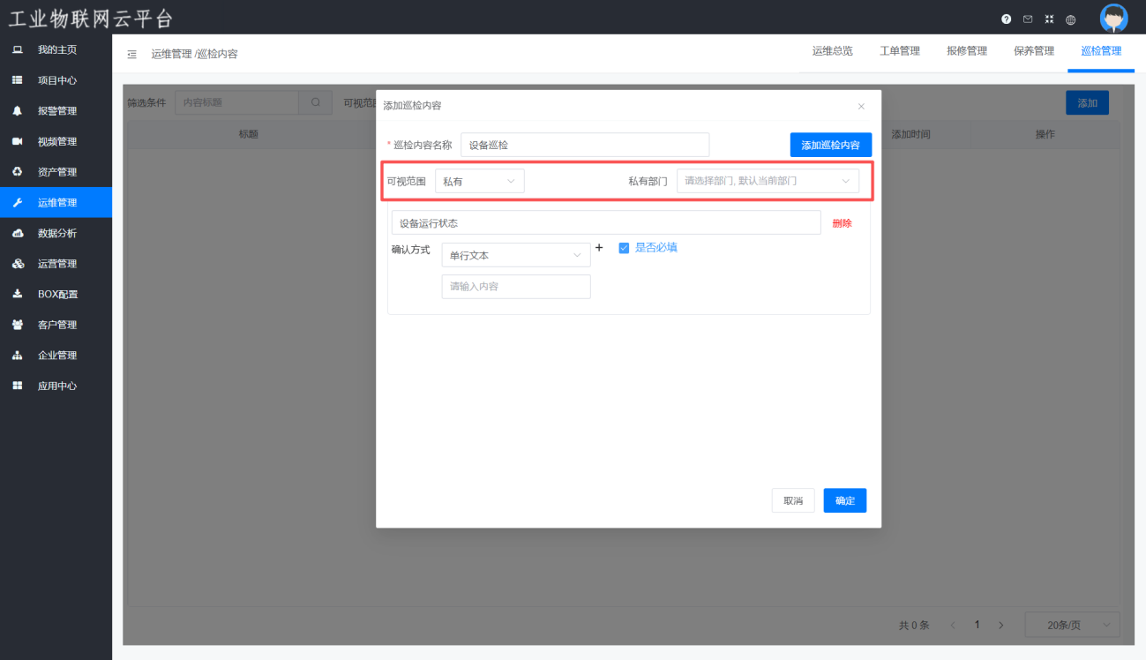Viewport: 1146px width, 660px height.
Task: Click the red 删除 link
Action: click(x=842, y=223)
